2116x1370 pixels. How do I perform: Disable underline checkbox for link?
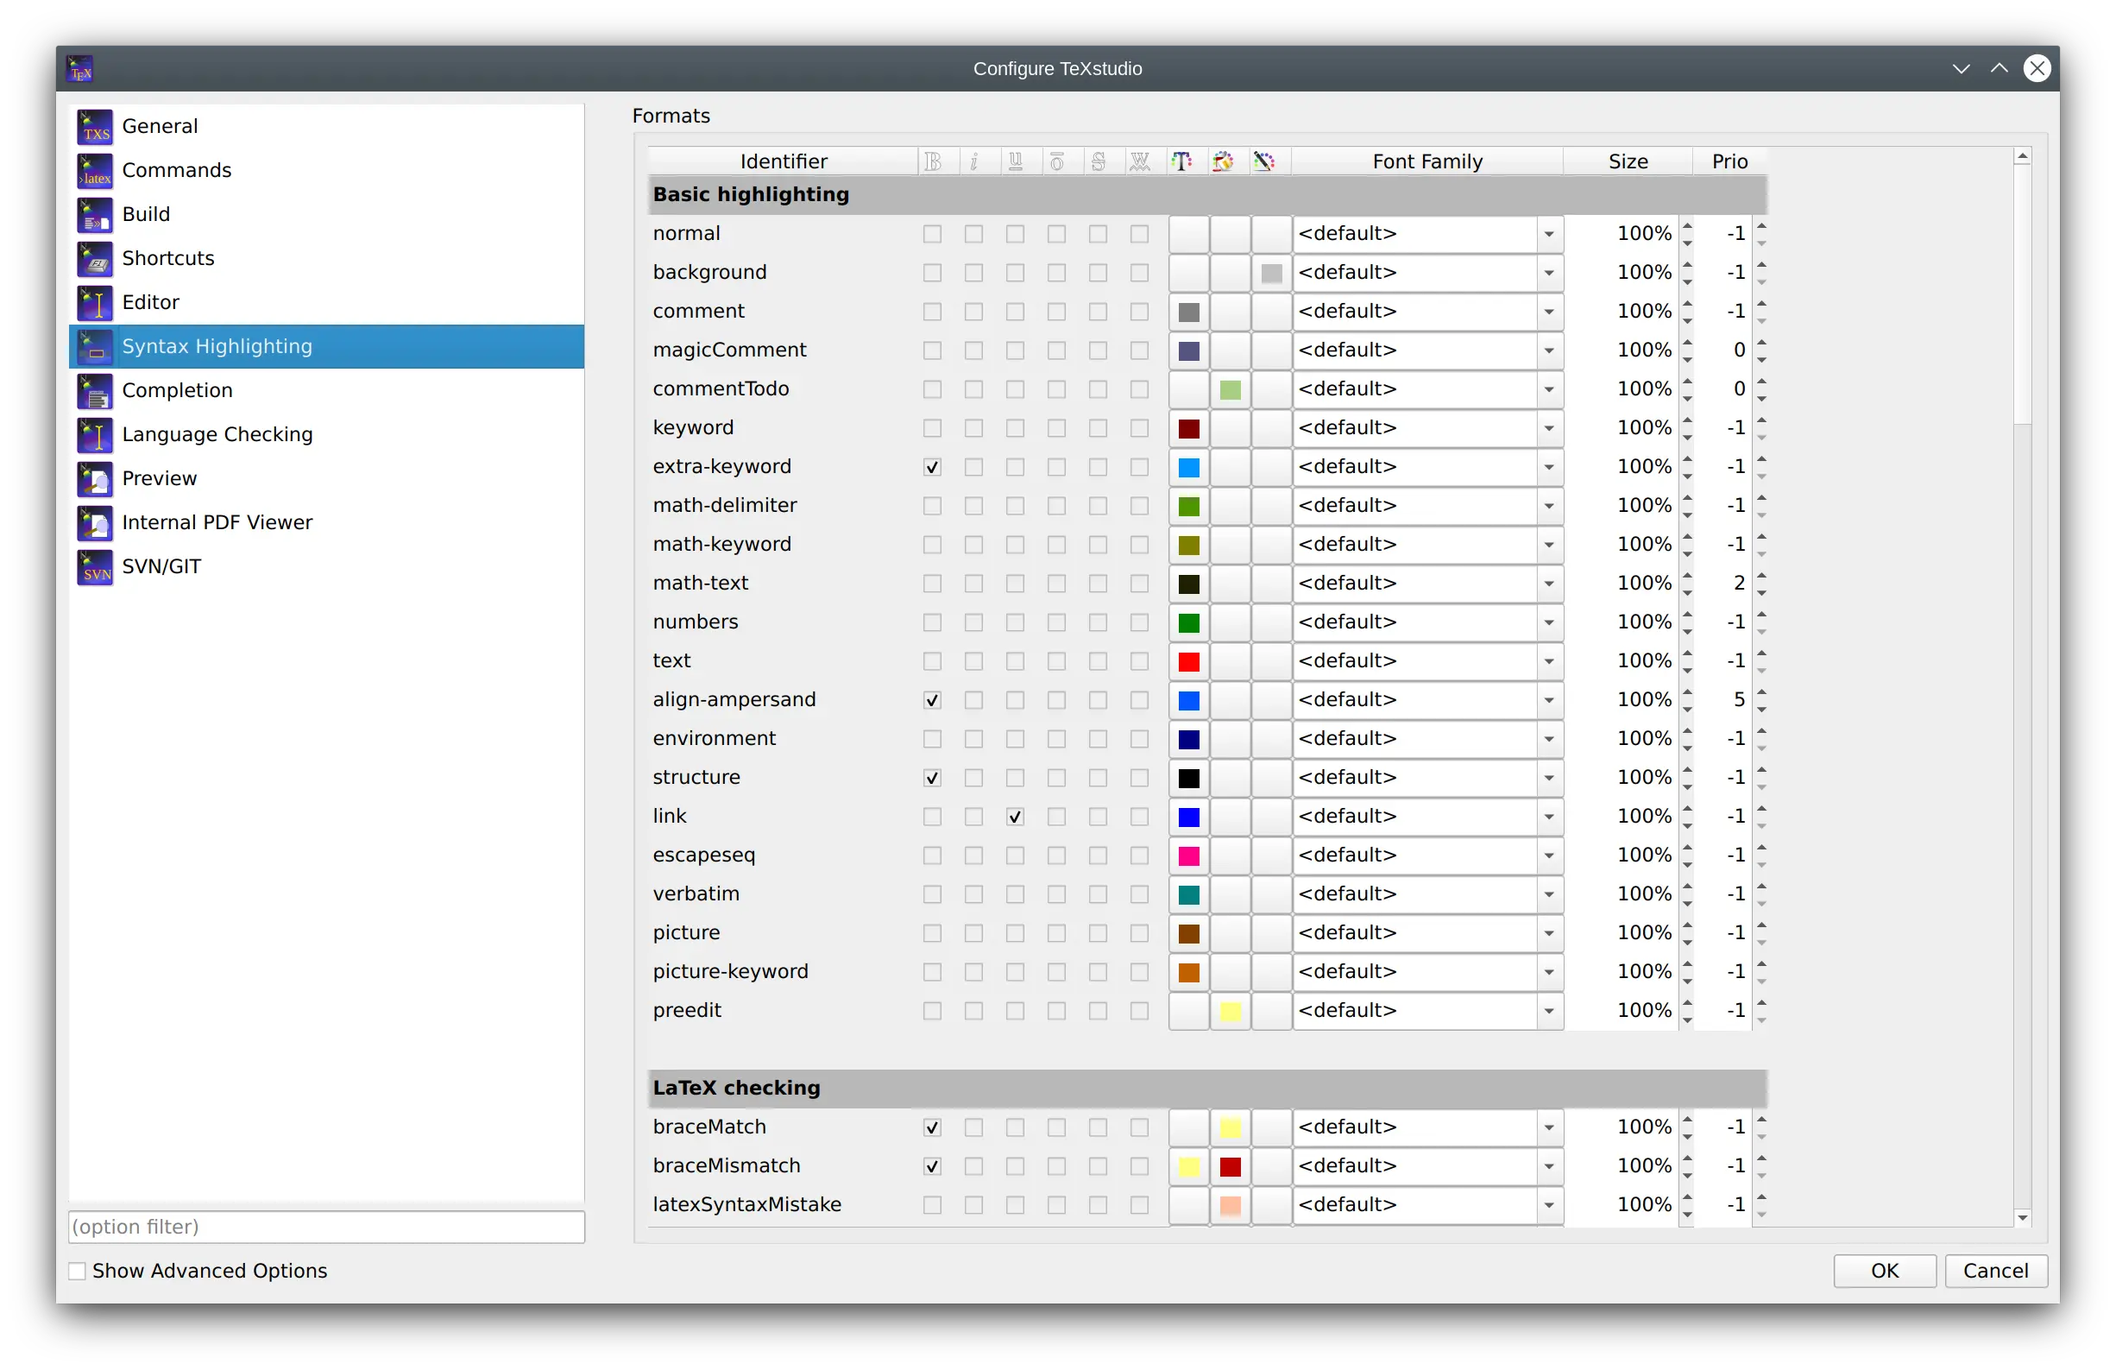1016,817
